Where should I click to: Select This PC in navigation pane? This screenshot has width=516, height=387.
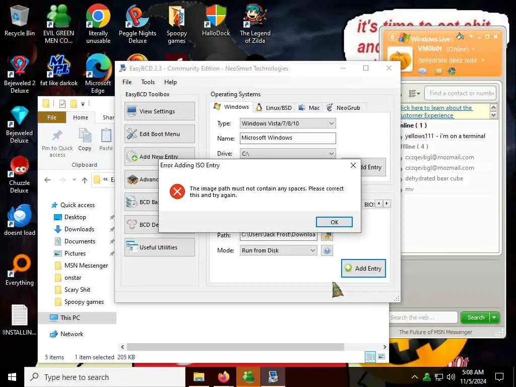[x=77, y=318]
